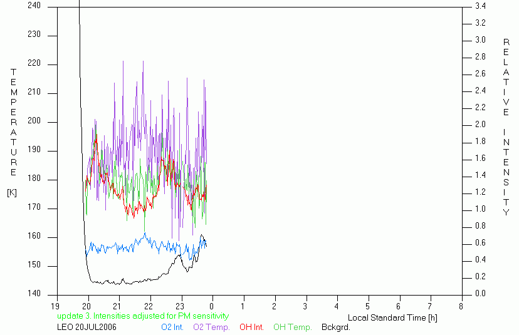
Task: Click the 2.0 relative intensity label
Action: coord(480,125)
